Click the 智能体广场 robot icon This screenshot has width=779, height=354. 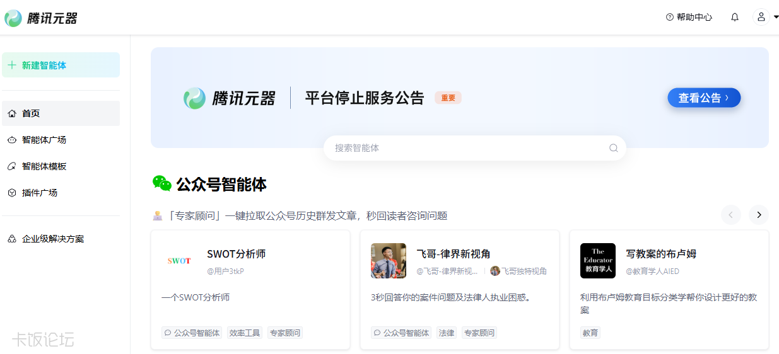click(x=12, y=140)
